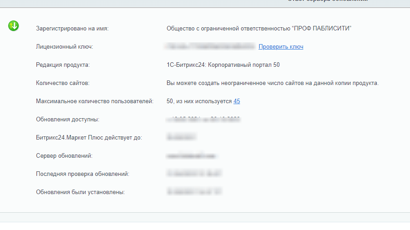Click "Битрикс24.Маркет Плюс действует до:" label

[89, 138]
